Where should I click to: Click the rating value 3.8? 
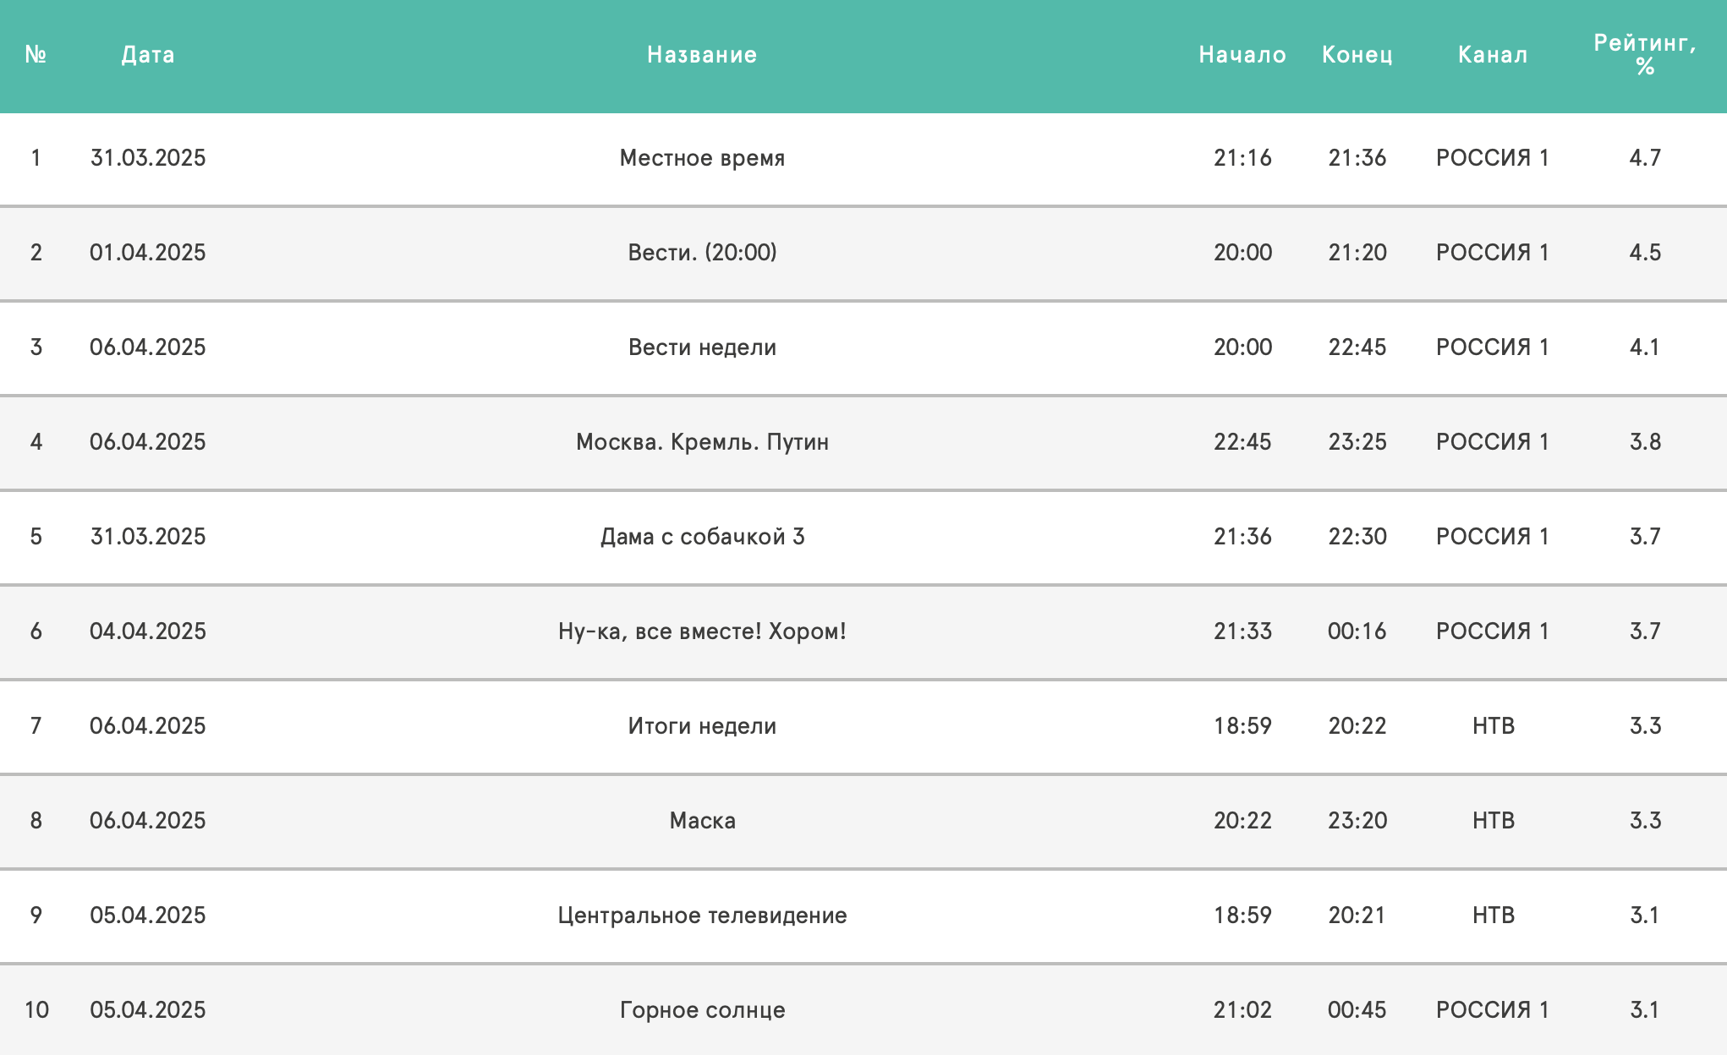point(1645,442)
